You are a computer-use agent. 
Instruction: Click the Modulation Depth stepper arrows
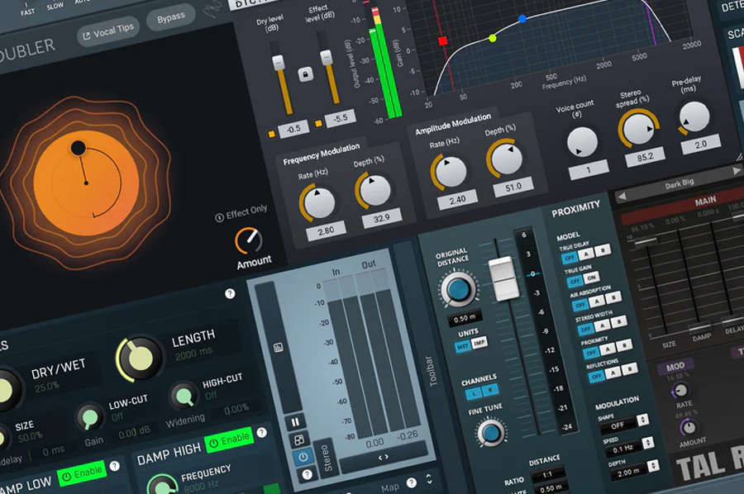(653, 466)
